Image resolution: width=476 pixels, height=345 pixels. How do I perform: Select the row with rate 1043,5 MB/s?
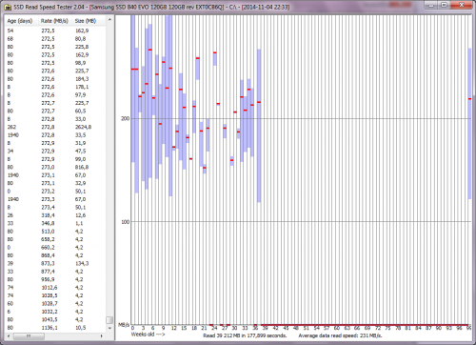(x=55, y=319)
